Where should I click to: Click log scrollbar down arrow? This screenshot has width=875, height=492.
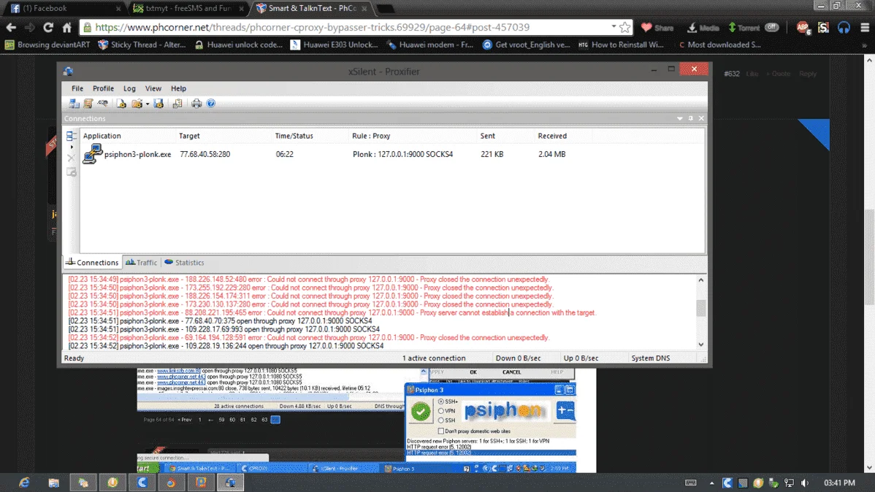pyautogui.click(x=701, y=345)
